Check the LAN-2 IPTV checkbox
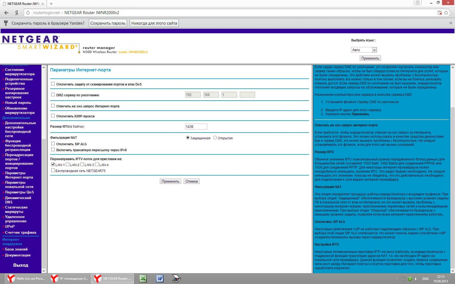455x284 pixels. tap(68, 164)
